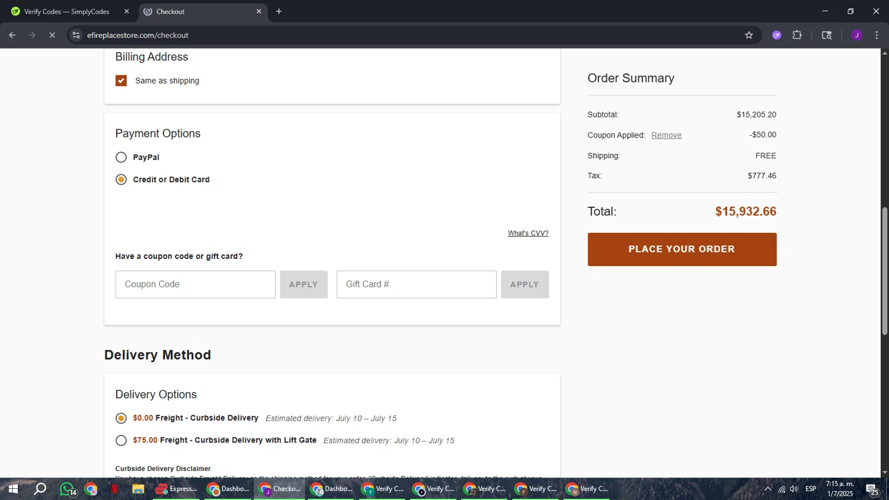
Task: Click the Curbside Delivery Disclaimer heading
Action: 163,469
